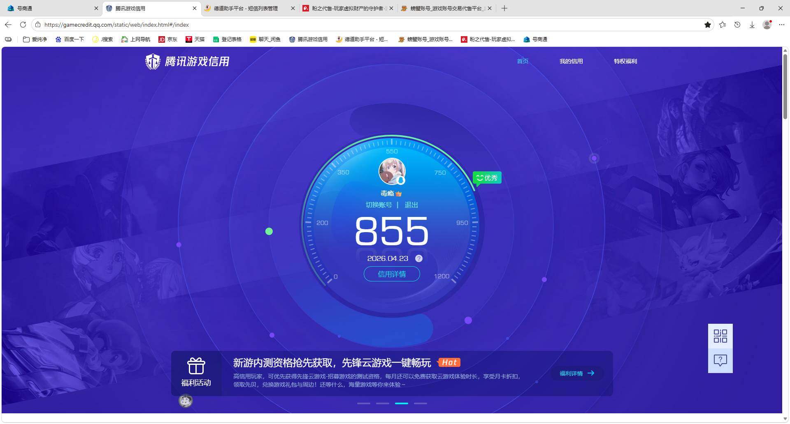Open the QR code panel icon
Screen dimensions: 790x424
(x=720, y=336)
